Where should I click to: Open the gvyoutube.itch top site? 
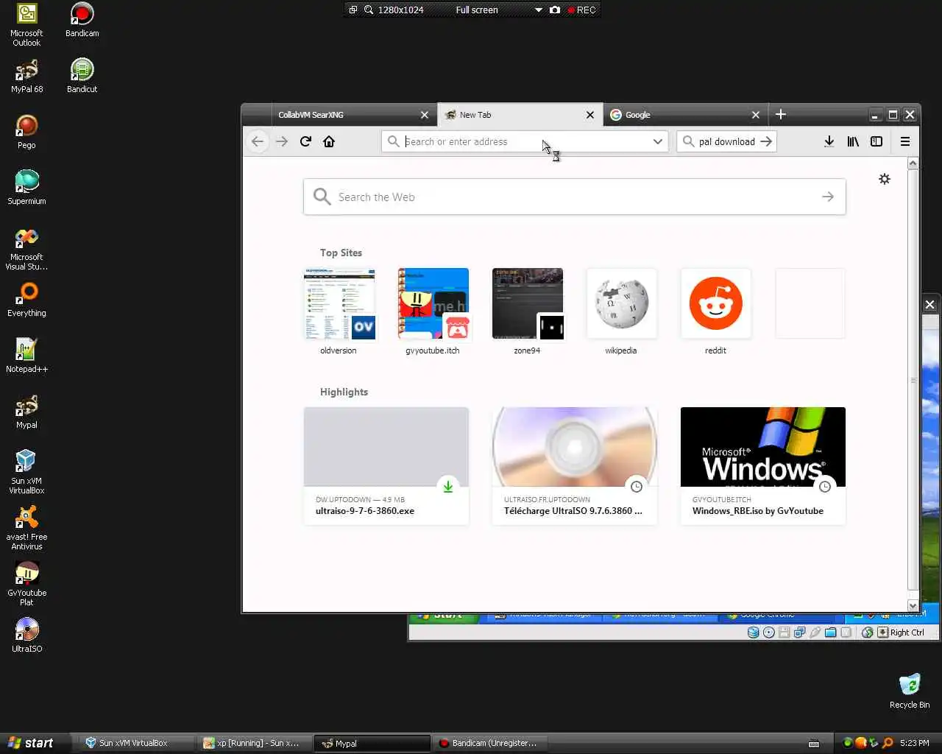point(433,311)
